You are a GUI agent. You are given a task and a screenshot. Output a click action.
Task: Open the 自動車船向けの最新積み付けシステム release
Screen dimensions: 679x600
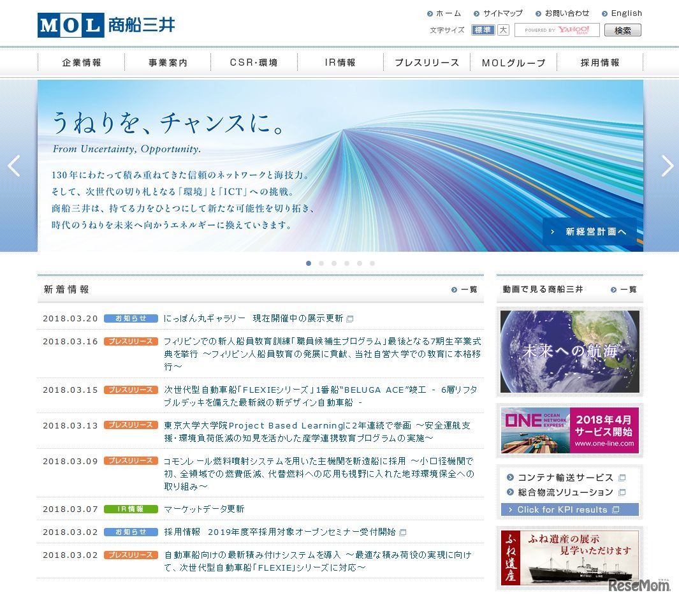pos(318,561)
